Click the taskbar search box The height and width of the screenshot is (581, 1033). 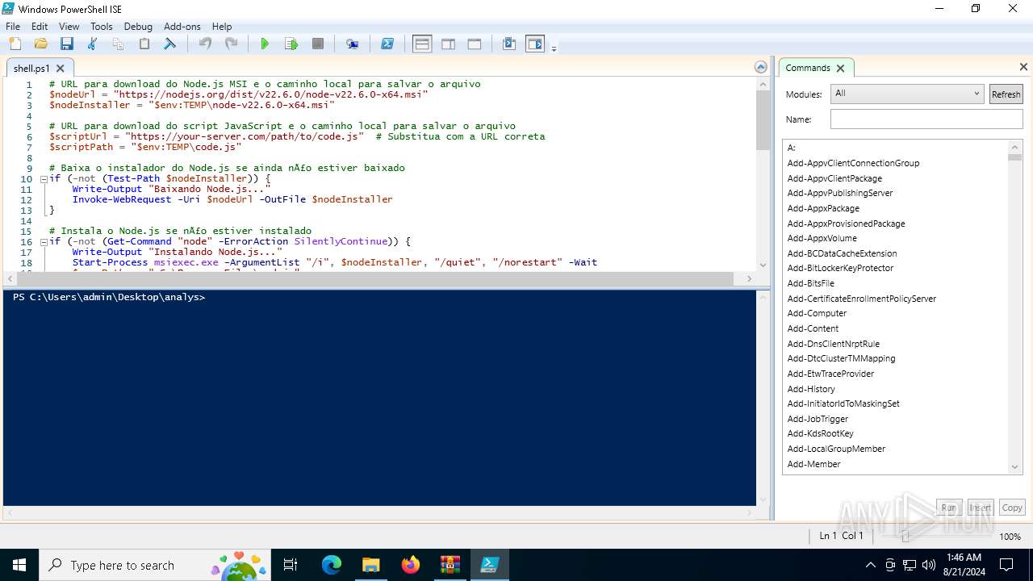pyautogui.click(x=155, y=565)
